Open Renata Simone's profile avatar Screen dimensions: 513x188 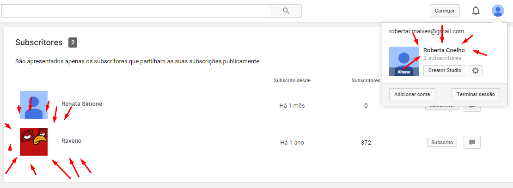34,105
